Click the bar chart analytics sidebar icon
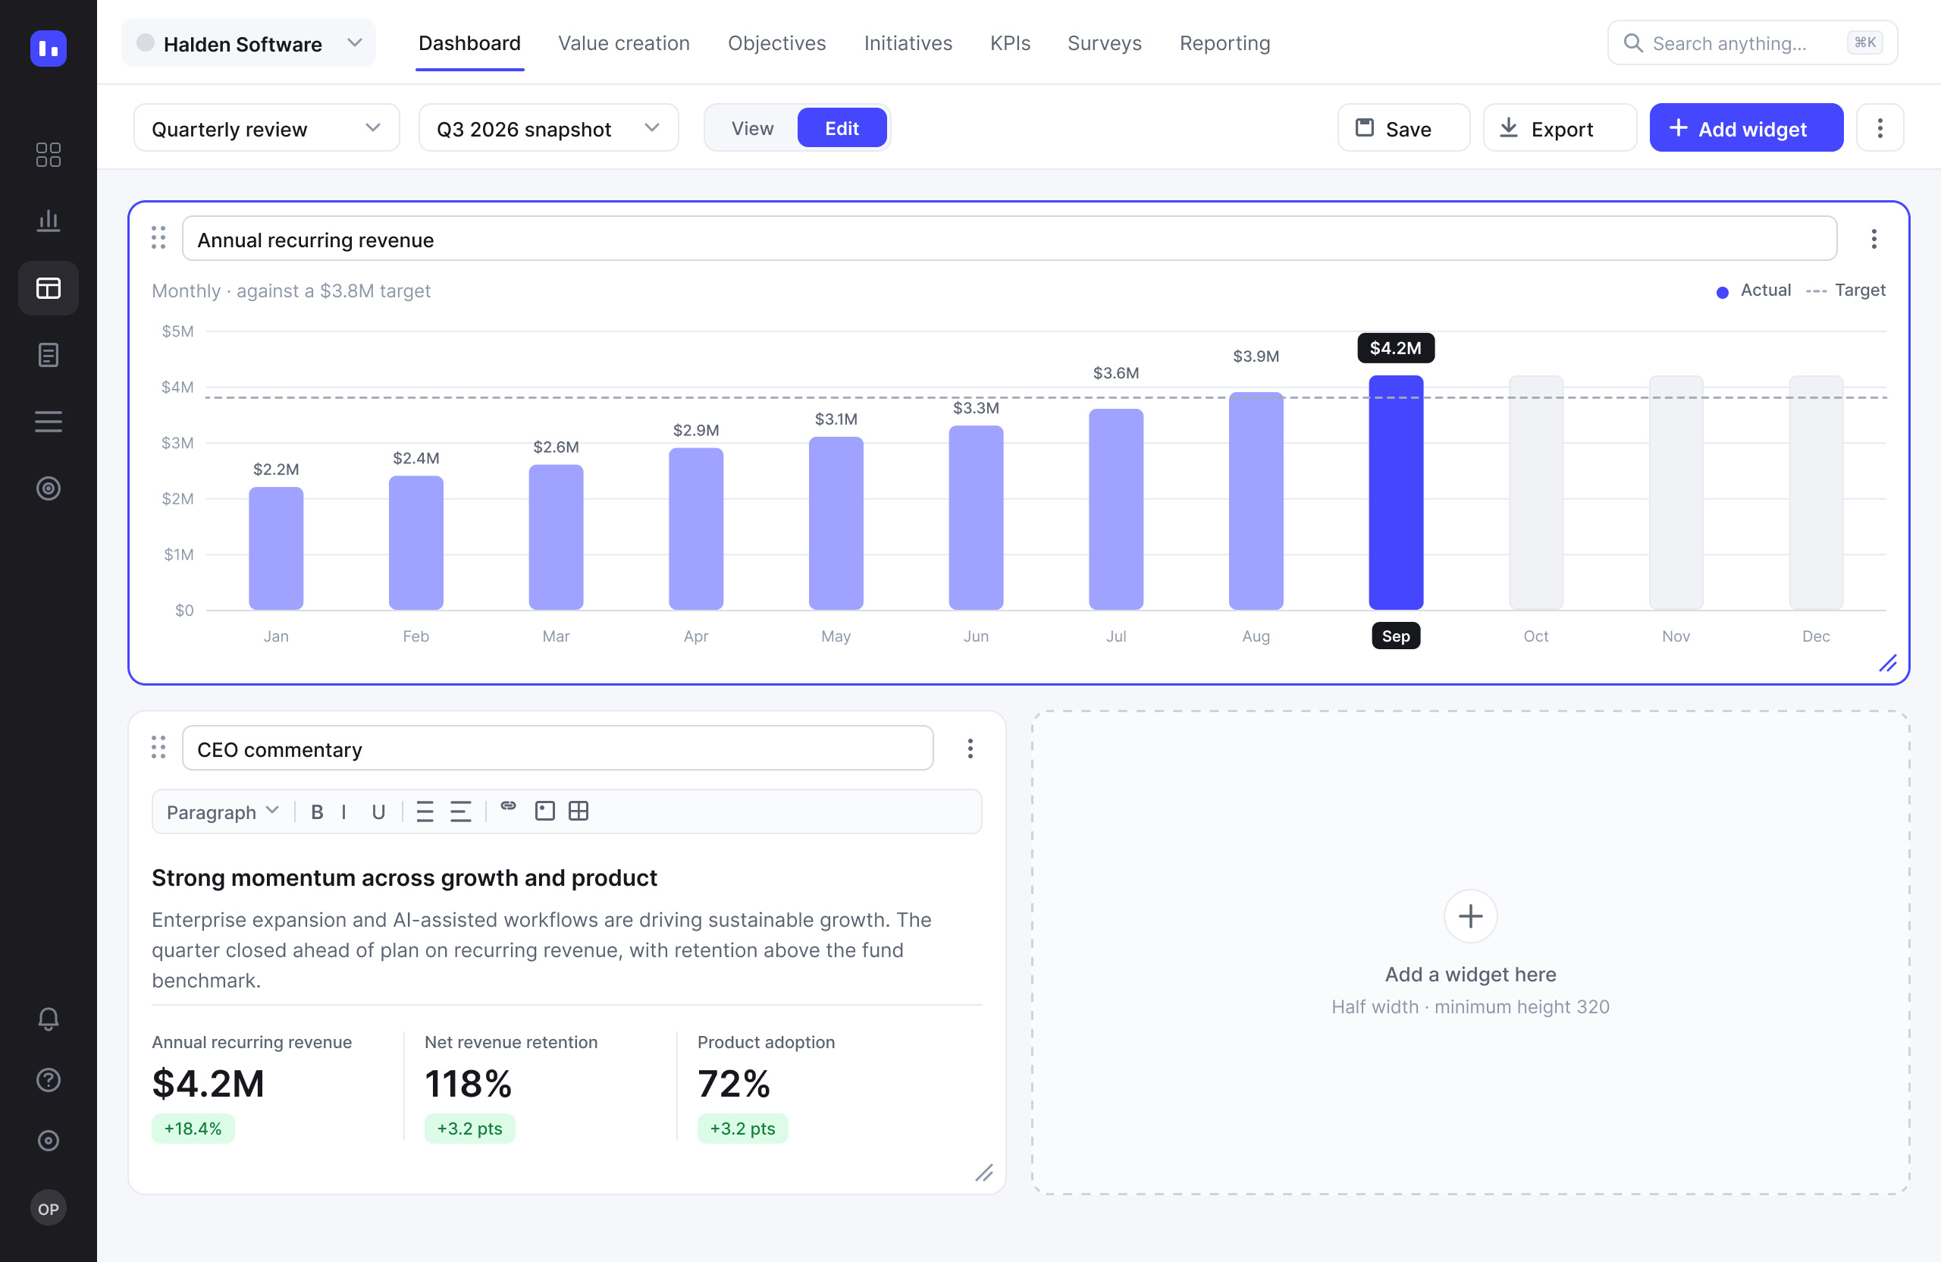The width and height of the screenshot is (1941, 1262). (x=48, y=221)
